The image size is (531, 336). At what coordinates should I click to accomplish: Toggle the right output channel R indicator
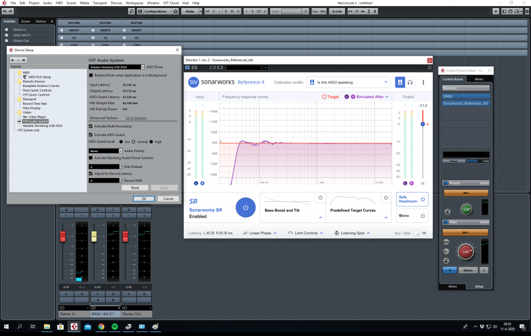pyautogui.click(x=412, y=183)
